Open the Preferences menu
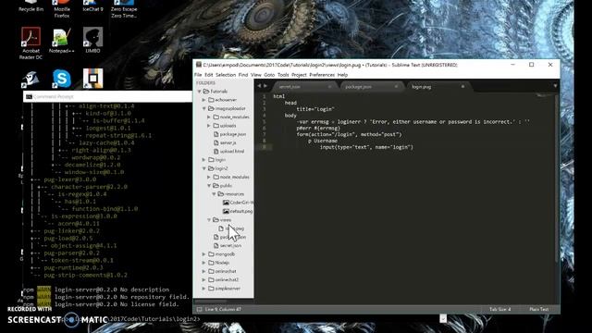 click(x=322, y=75)
